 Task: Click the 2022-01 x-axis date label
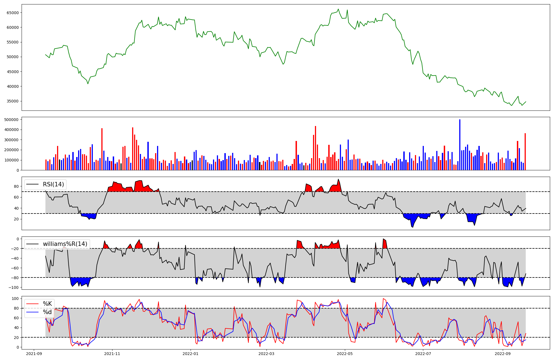pyautogui.click(x=191, y=354)
